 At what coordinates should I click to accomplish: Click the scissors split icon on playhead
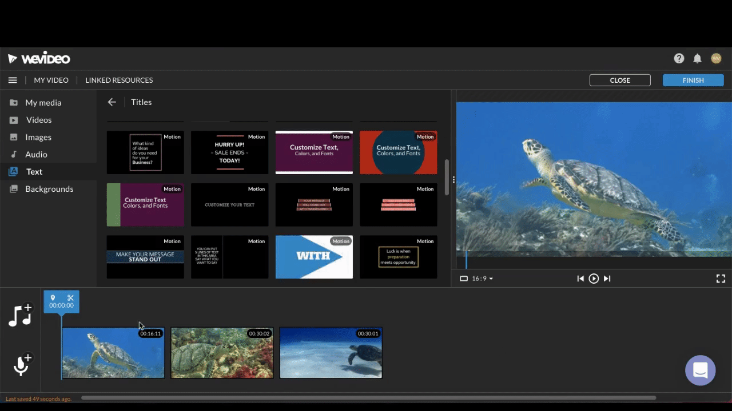(70, 298)
